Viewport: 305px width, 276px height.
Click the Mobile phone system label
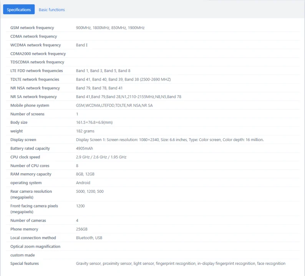[30, 105]
